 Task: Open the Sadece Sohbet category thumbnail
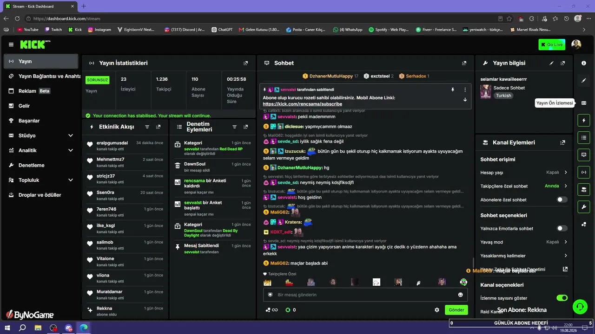coord(486,91)
